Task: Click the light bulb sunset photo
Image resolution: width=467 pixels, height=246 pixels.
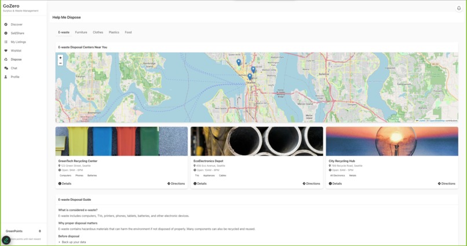Action: click(x=392, y=141)
